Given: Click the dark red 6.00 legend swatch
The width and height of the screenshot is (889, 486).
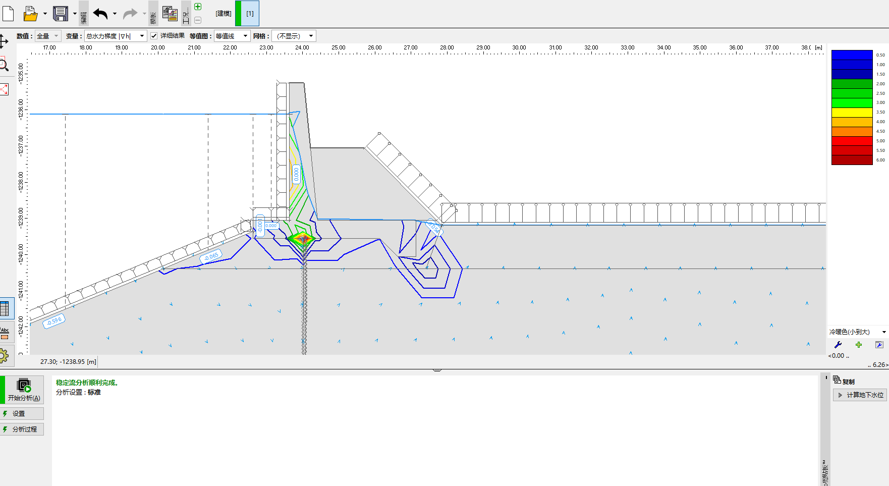Looking at the screenshot, I should coord(852,159).
